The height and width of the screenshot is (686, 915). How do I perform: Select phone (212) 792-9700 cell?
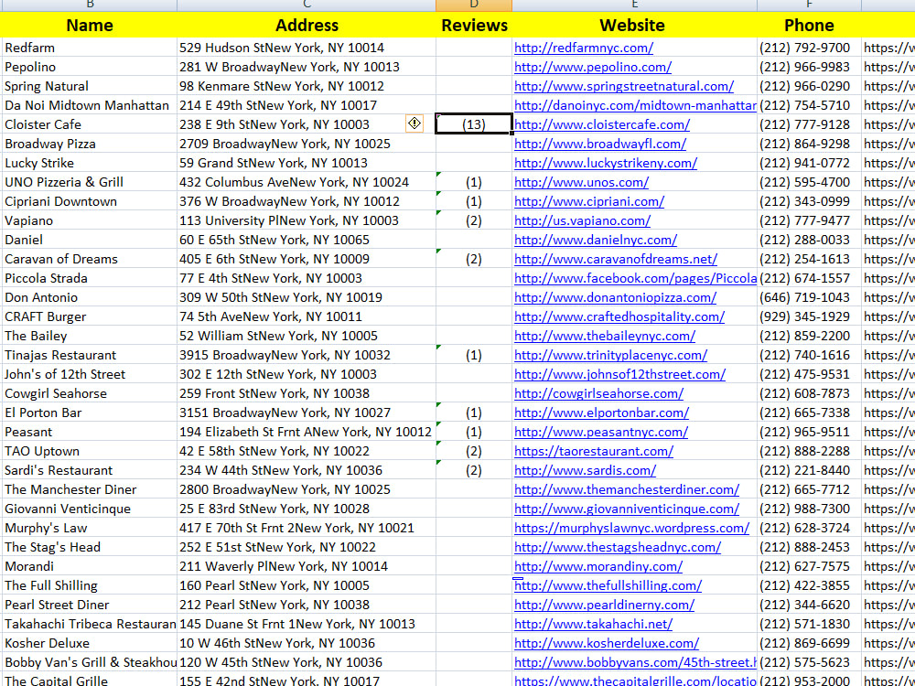(809, 48)
